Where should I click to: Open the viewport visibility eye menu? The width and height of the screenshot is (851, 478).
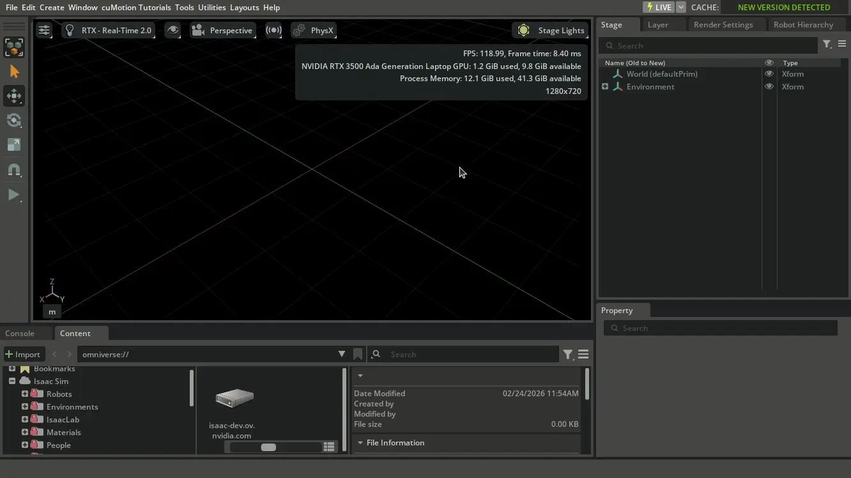pos(172,31)
